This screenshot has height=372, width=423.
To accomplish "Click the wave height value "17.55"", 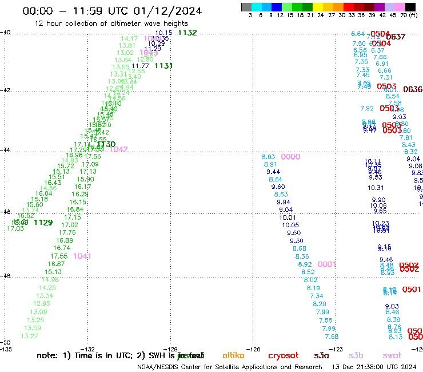I will [59, 256].
